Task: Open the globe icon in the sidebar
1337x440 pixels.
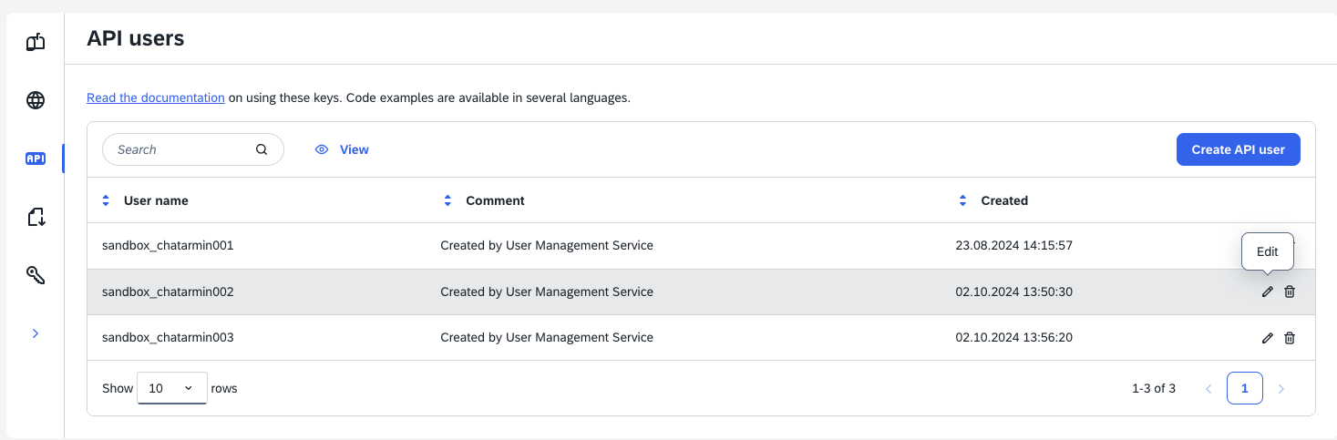Action: tap(36, 100)
